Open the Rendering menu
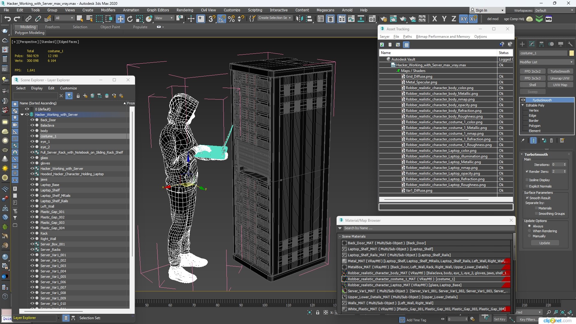 point(185,10)
